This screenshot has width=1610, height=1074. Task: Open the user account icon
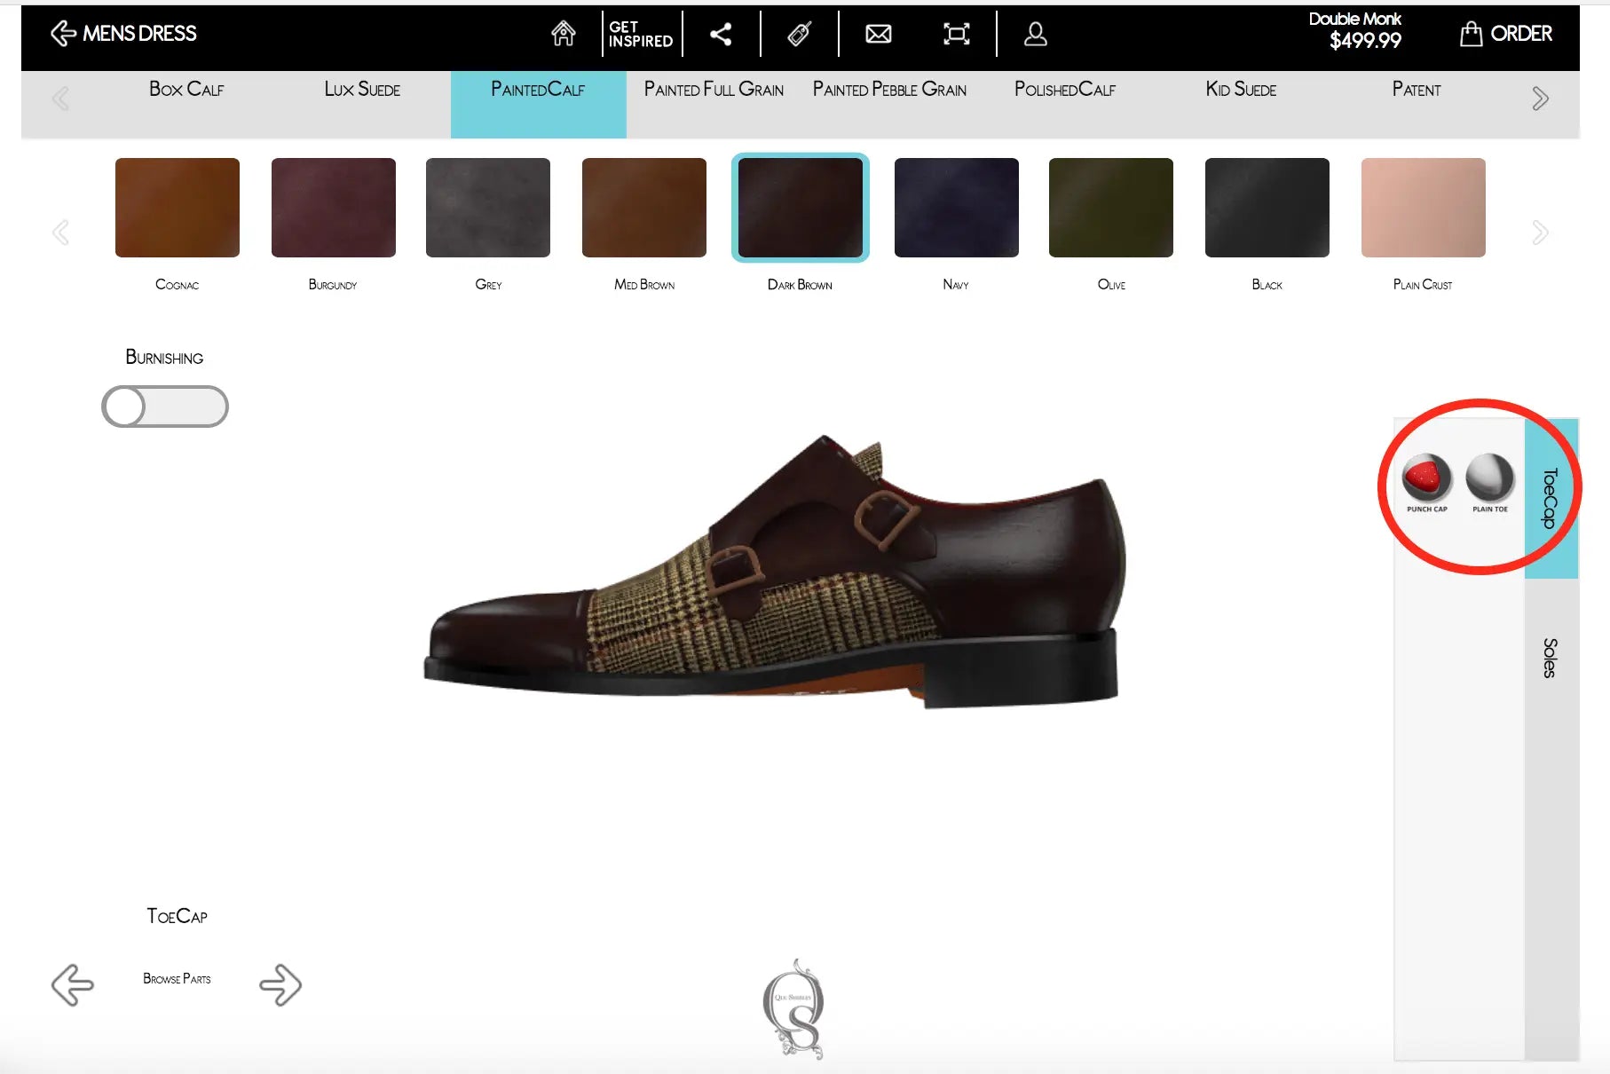pos(1034,34)
